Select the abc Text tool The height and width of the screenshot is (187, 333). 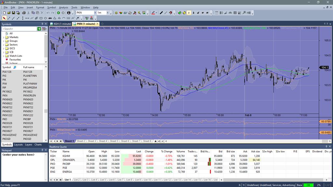[50, 18]
